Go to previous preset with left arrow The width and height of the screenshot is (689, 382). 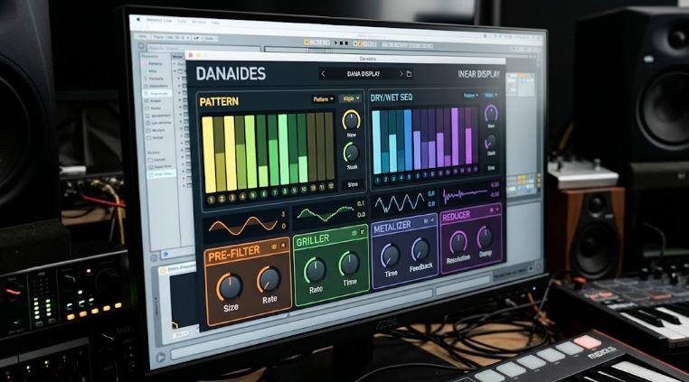tap(324, 74)
